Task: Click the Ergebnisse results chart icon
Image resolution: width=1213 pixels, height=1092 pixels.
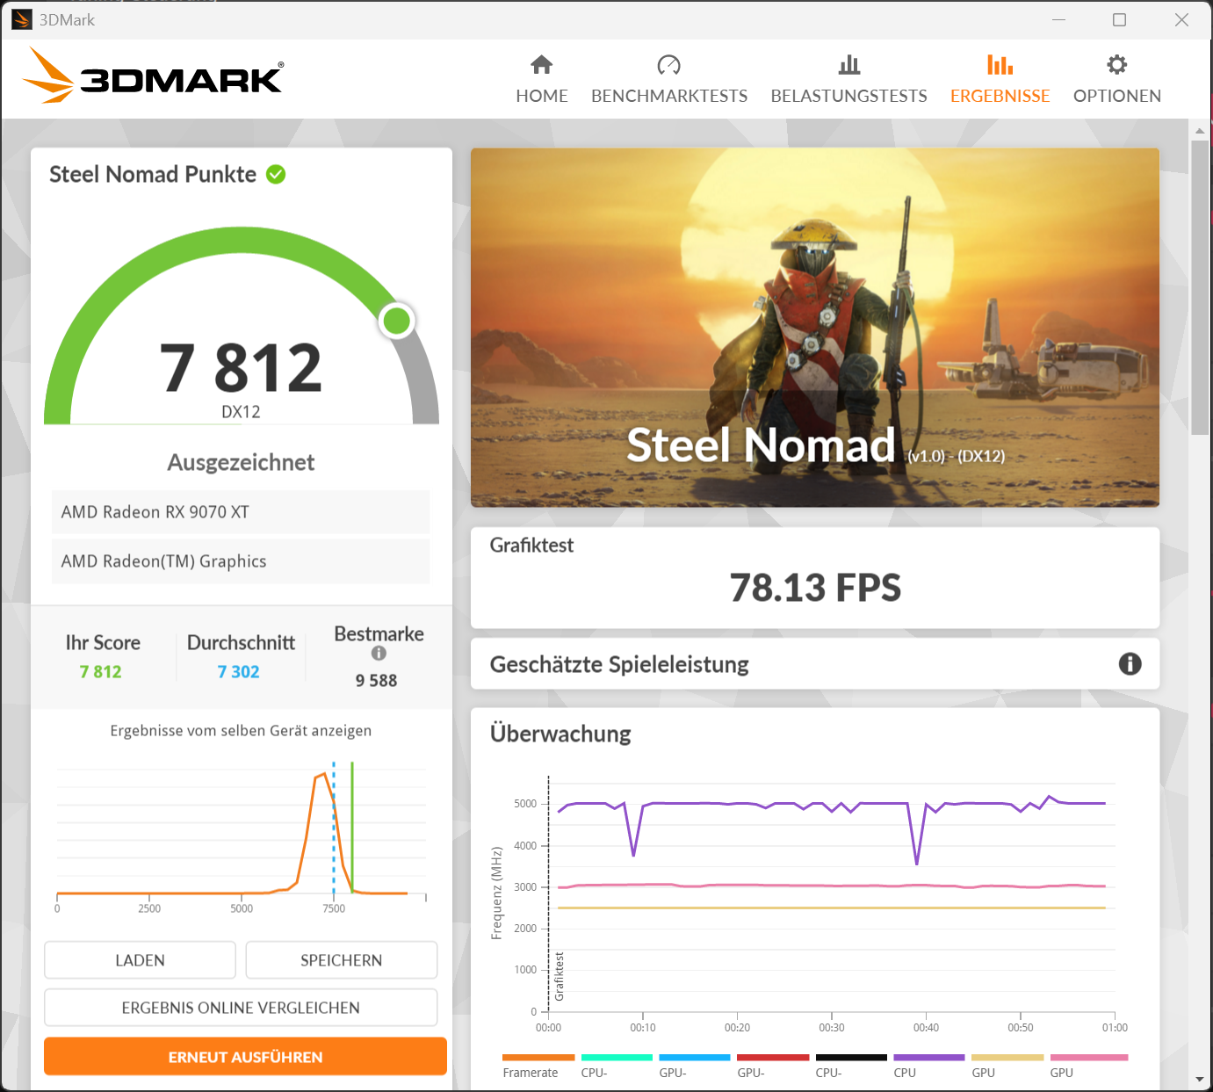Action: click(x=1000, y=64)
